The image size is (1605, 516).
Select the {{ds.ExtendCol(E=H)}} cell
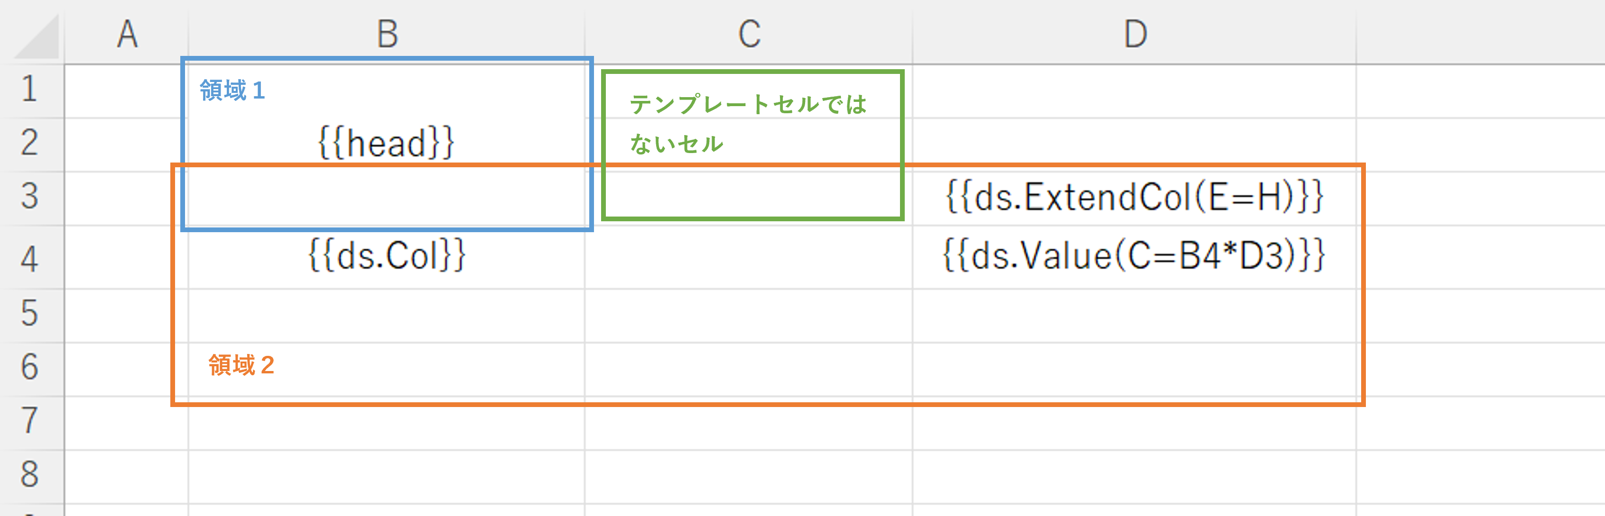pos(1134,197)
